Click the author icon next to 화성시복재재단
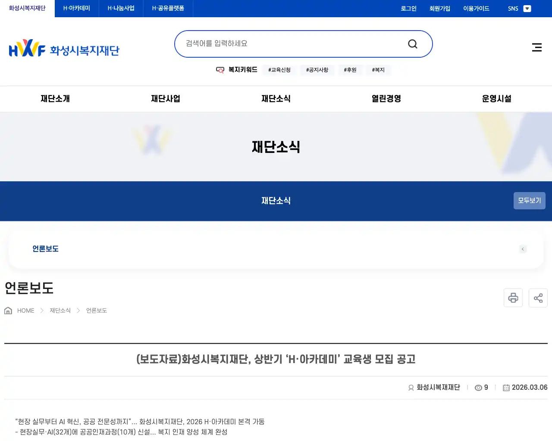Screen dimensions: 552x441 (x=410, y=387)
